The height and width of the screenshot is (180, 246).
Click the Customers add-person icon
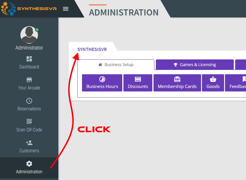tap(29, 143)
